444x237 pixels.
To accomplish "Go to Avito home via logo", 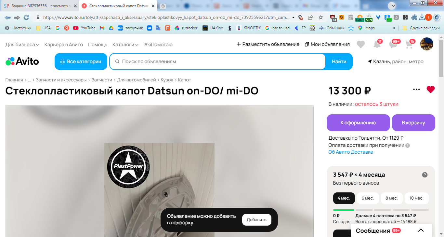I will pyautogui.click(x=22, y=61).
